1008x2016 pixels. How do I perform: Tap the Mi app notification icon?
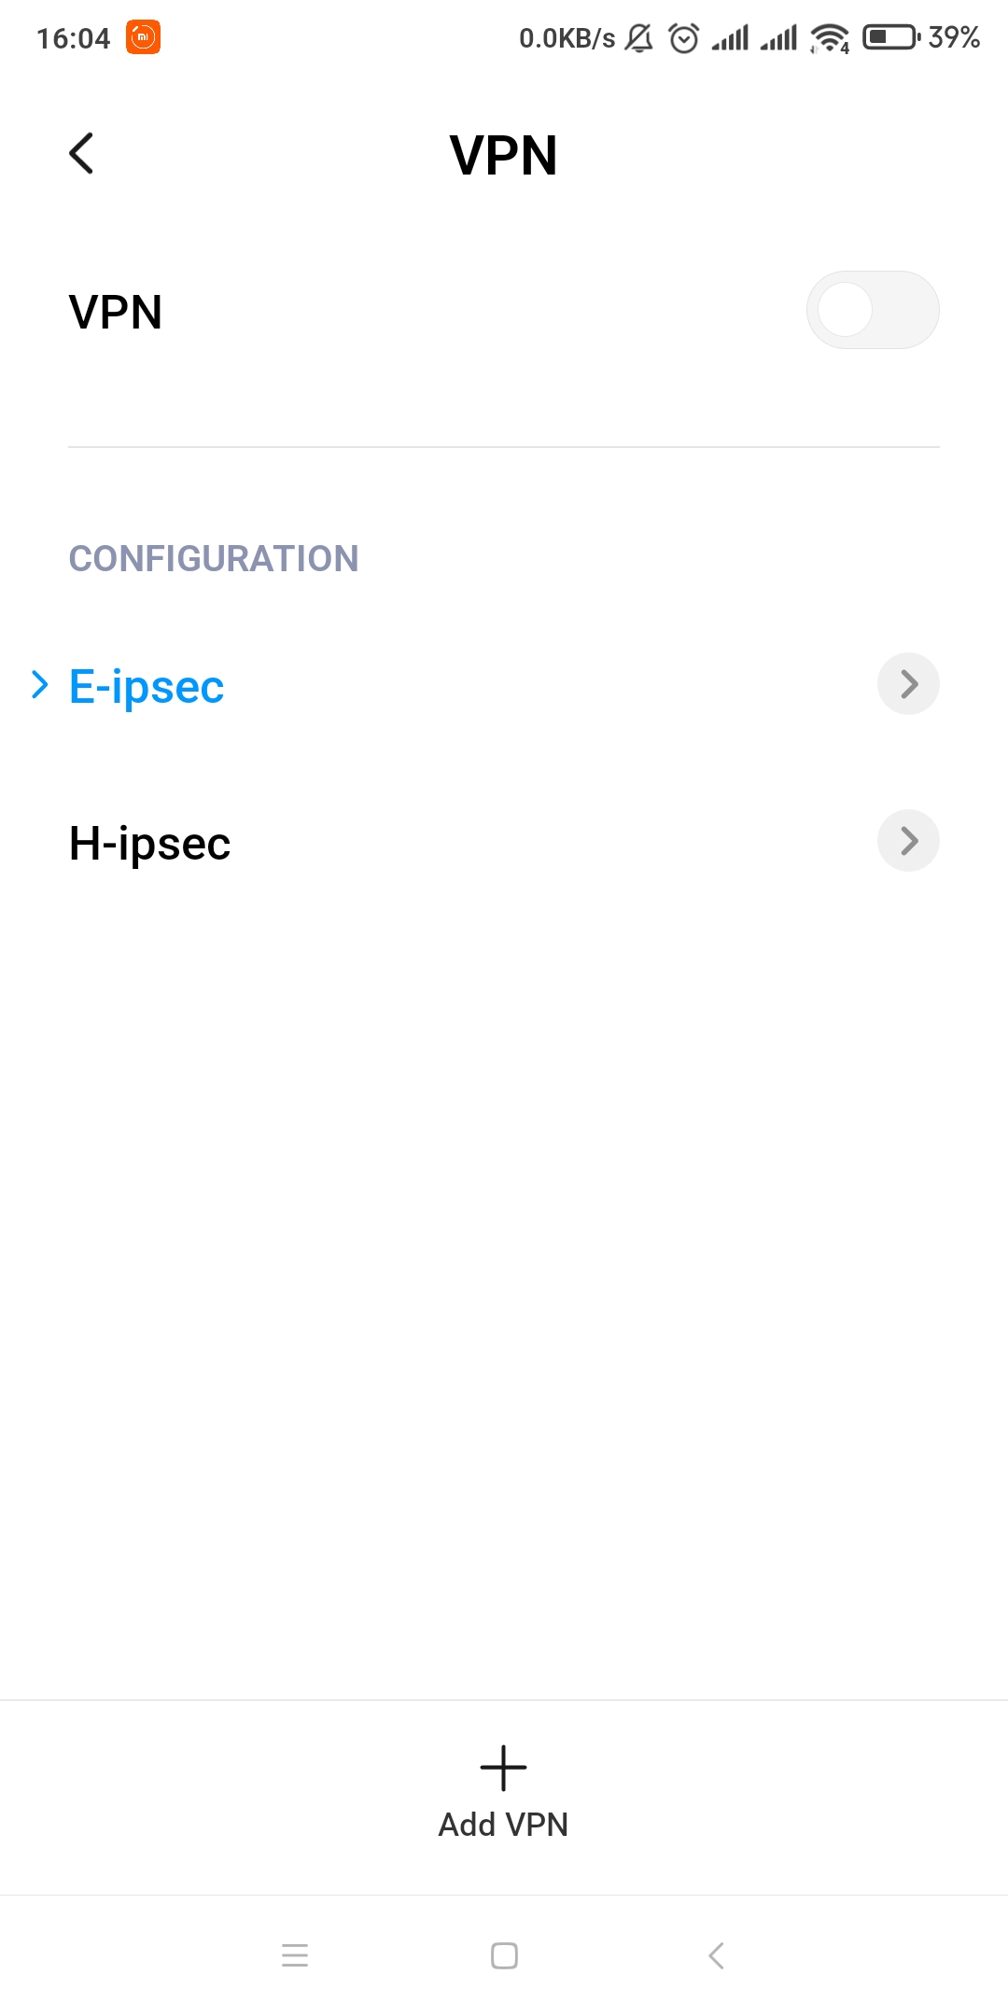tap(144, 37)
